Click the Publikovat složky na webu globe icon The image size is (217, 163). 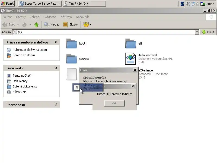coord(9,50)
